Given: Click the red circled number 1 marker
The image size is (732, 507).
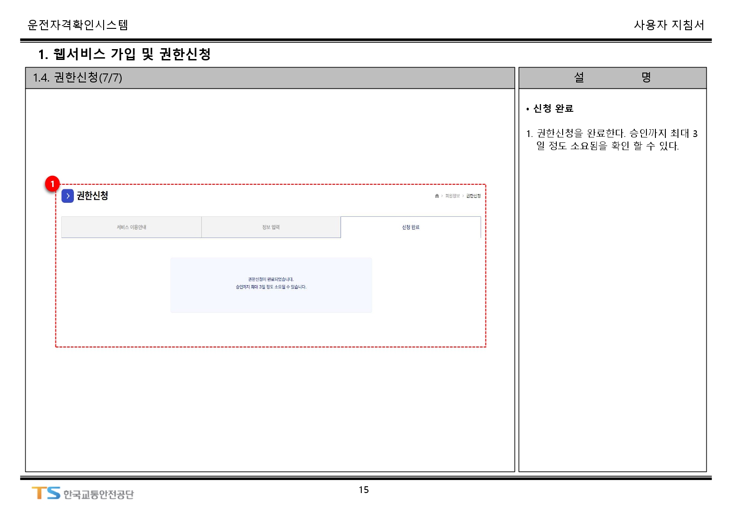Looking at the screenshot, I should [52, 184].
